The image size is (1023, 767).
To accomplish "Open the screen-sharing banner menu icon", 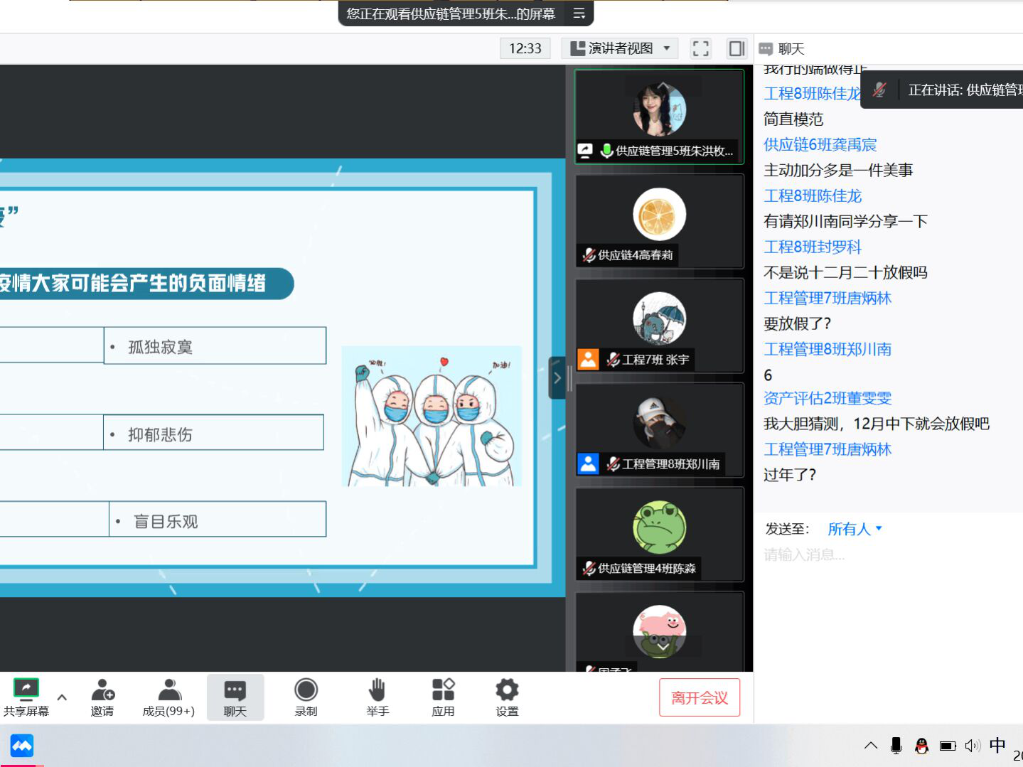I will point(579,14).
